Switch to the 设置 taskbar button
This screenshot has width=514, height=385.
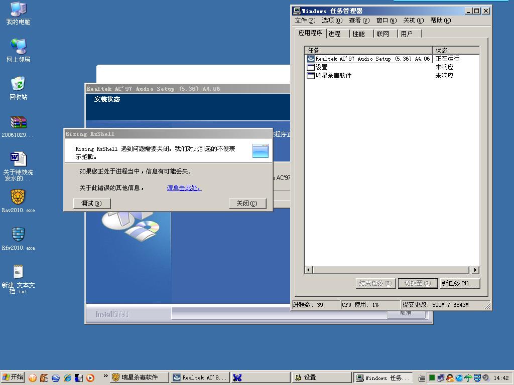321,377
